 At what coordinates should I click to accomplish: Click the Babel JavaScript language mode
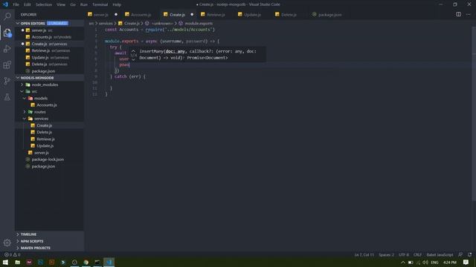440,254
